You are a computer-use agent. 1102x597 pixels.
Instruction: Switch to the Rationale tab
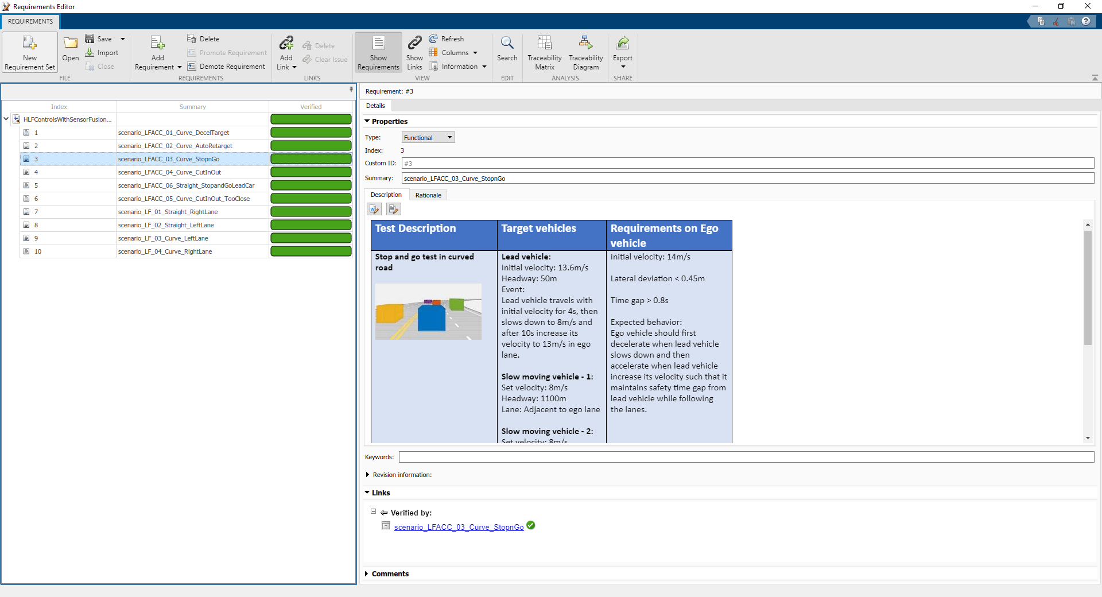click(428, 195)
